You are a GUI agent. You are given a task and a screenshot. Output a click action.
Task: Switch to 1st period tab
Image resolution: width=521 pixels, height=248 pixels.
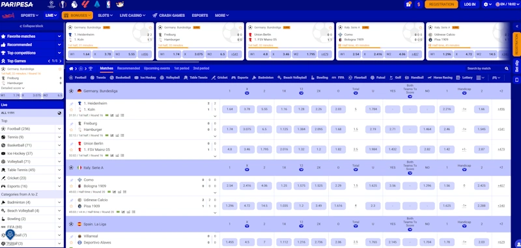(x=182, y=68)
